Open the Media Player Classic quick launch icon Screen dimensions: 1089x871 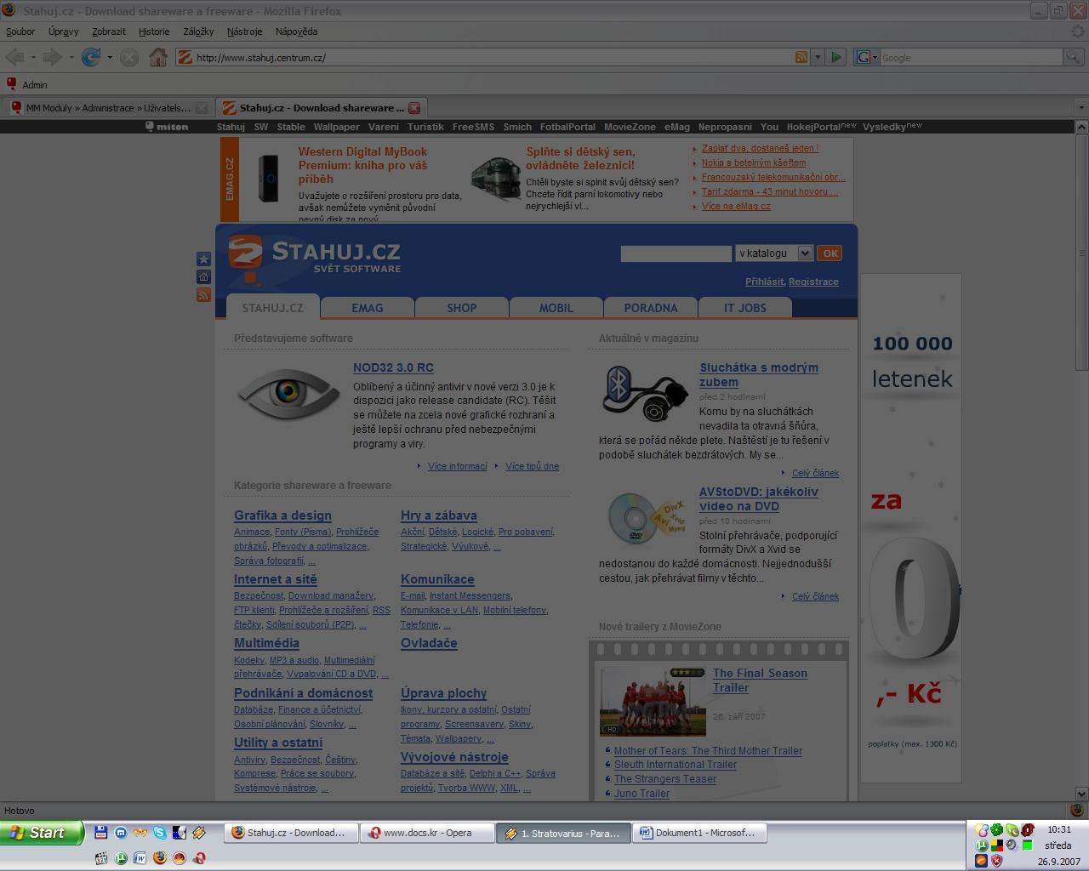point(100,858)
